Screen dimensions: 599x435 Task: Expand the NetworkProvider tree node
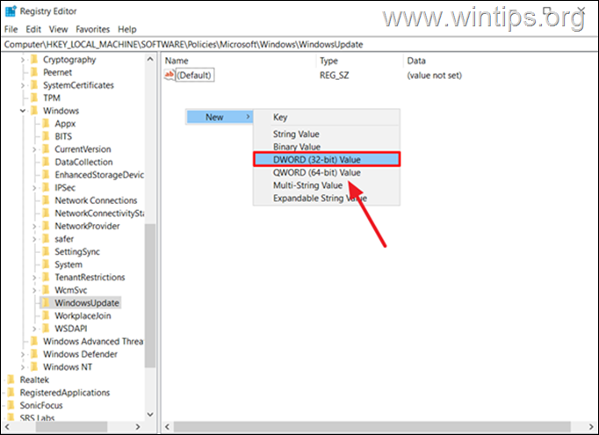34,227
